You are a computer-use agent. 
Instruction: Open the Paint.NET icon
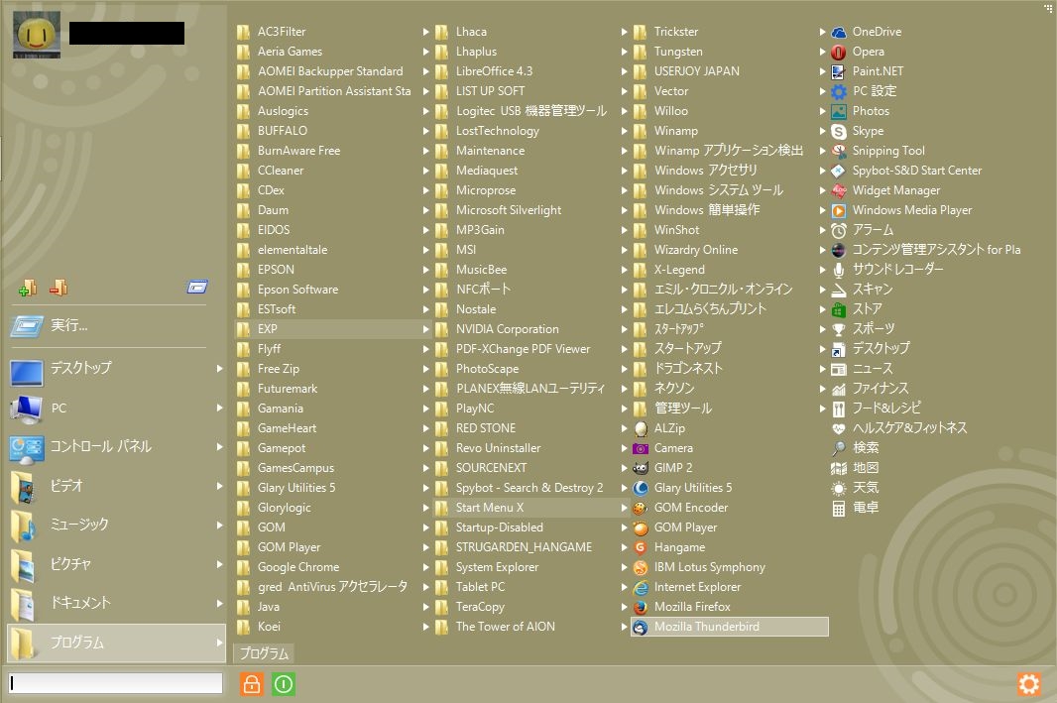(x=839, y=71)
